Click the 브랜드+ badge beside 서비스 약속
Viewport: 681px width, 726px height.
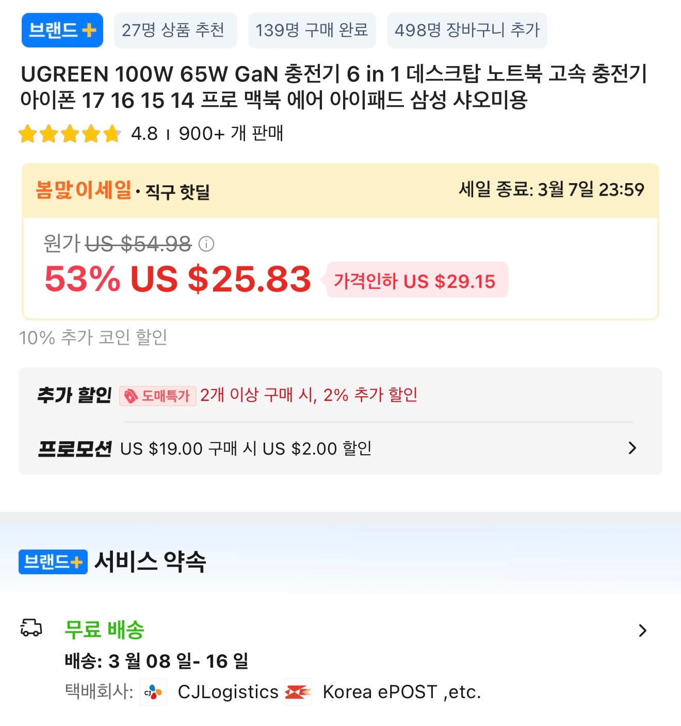pyautogui.click(x=53, y=561)
